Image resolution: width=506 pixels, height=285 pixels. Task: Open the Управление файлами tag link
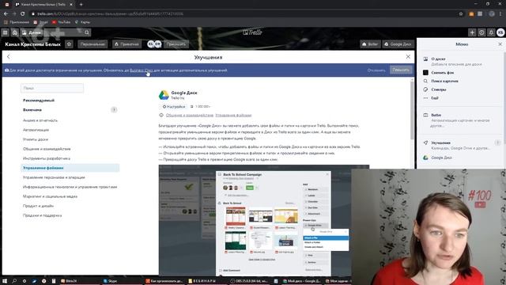[x=233, y=115]
